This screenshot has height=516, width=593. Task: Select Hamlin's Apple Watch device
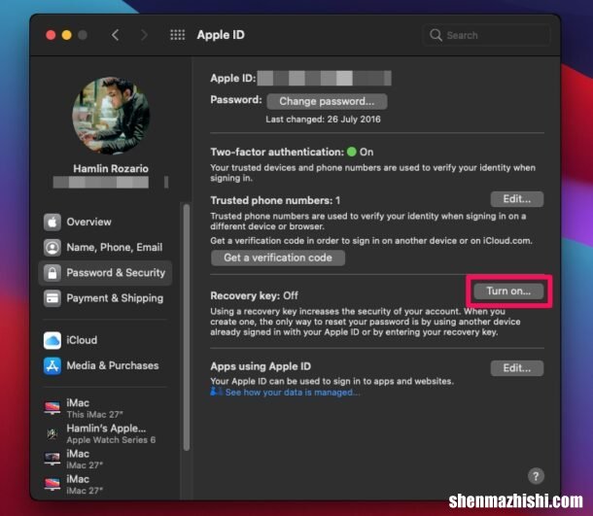105,433
